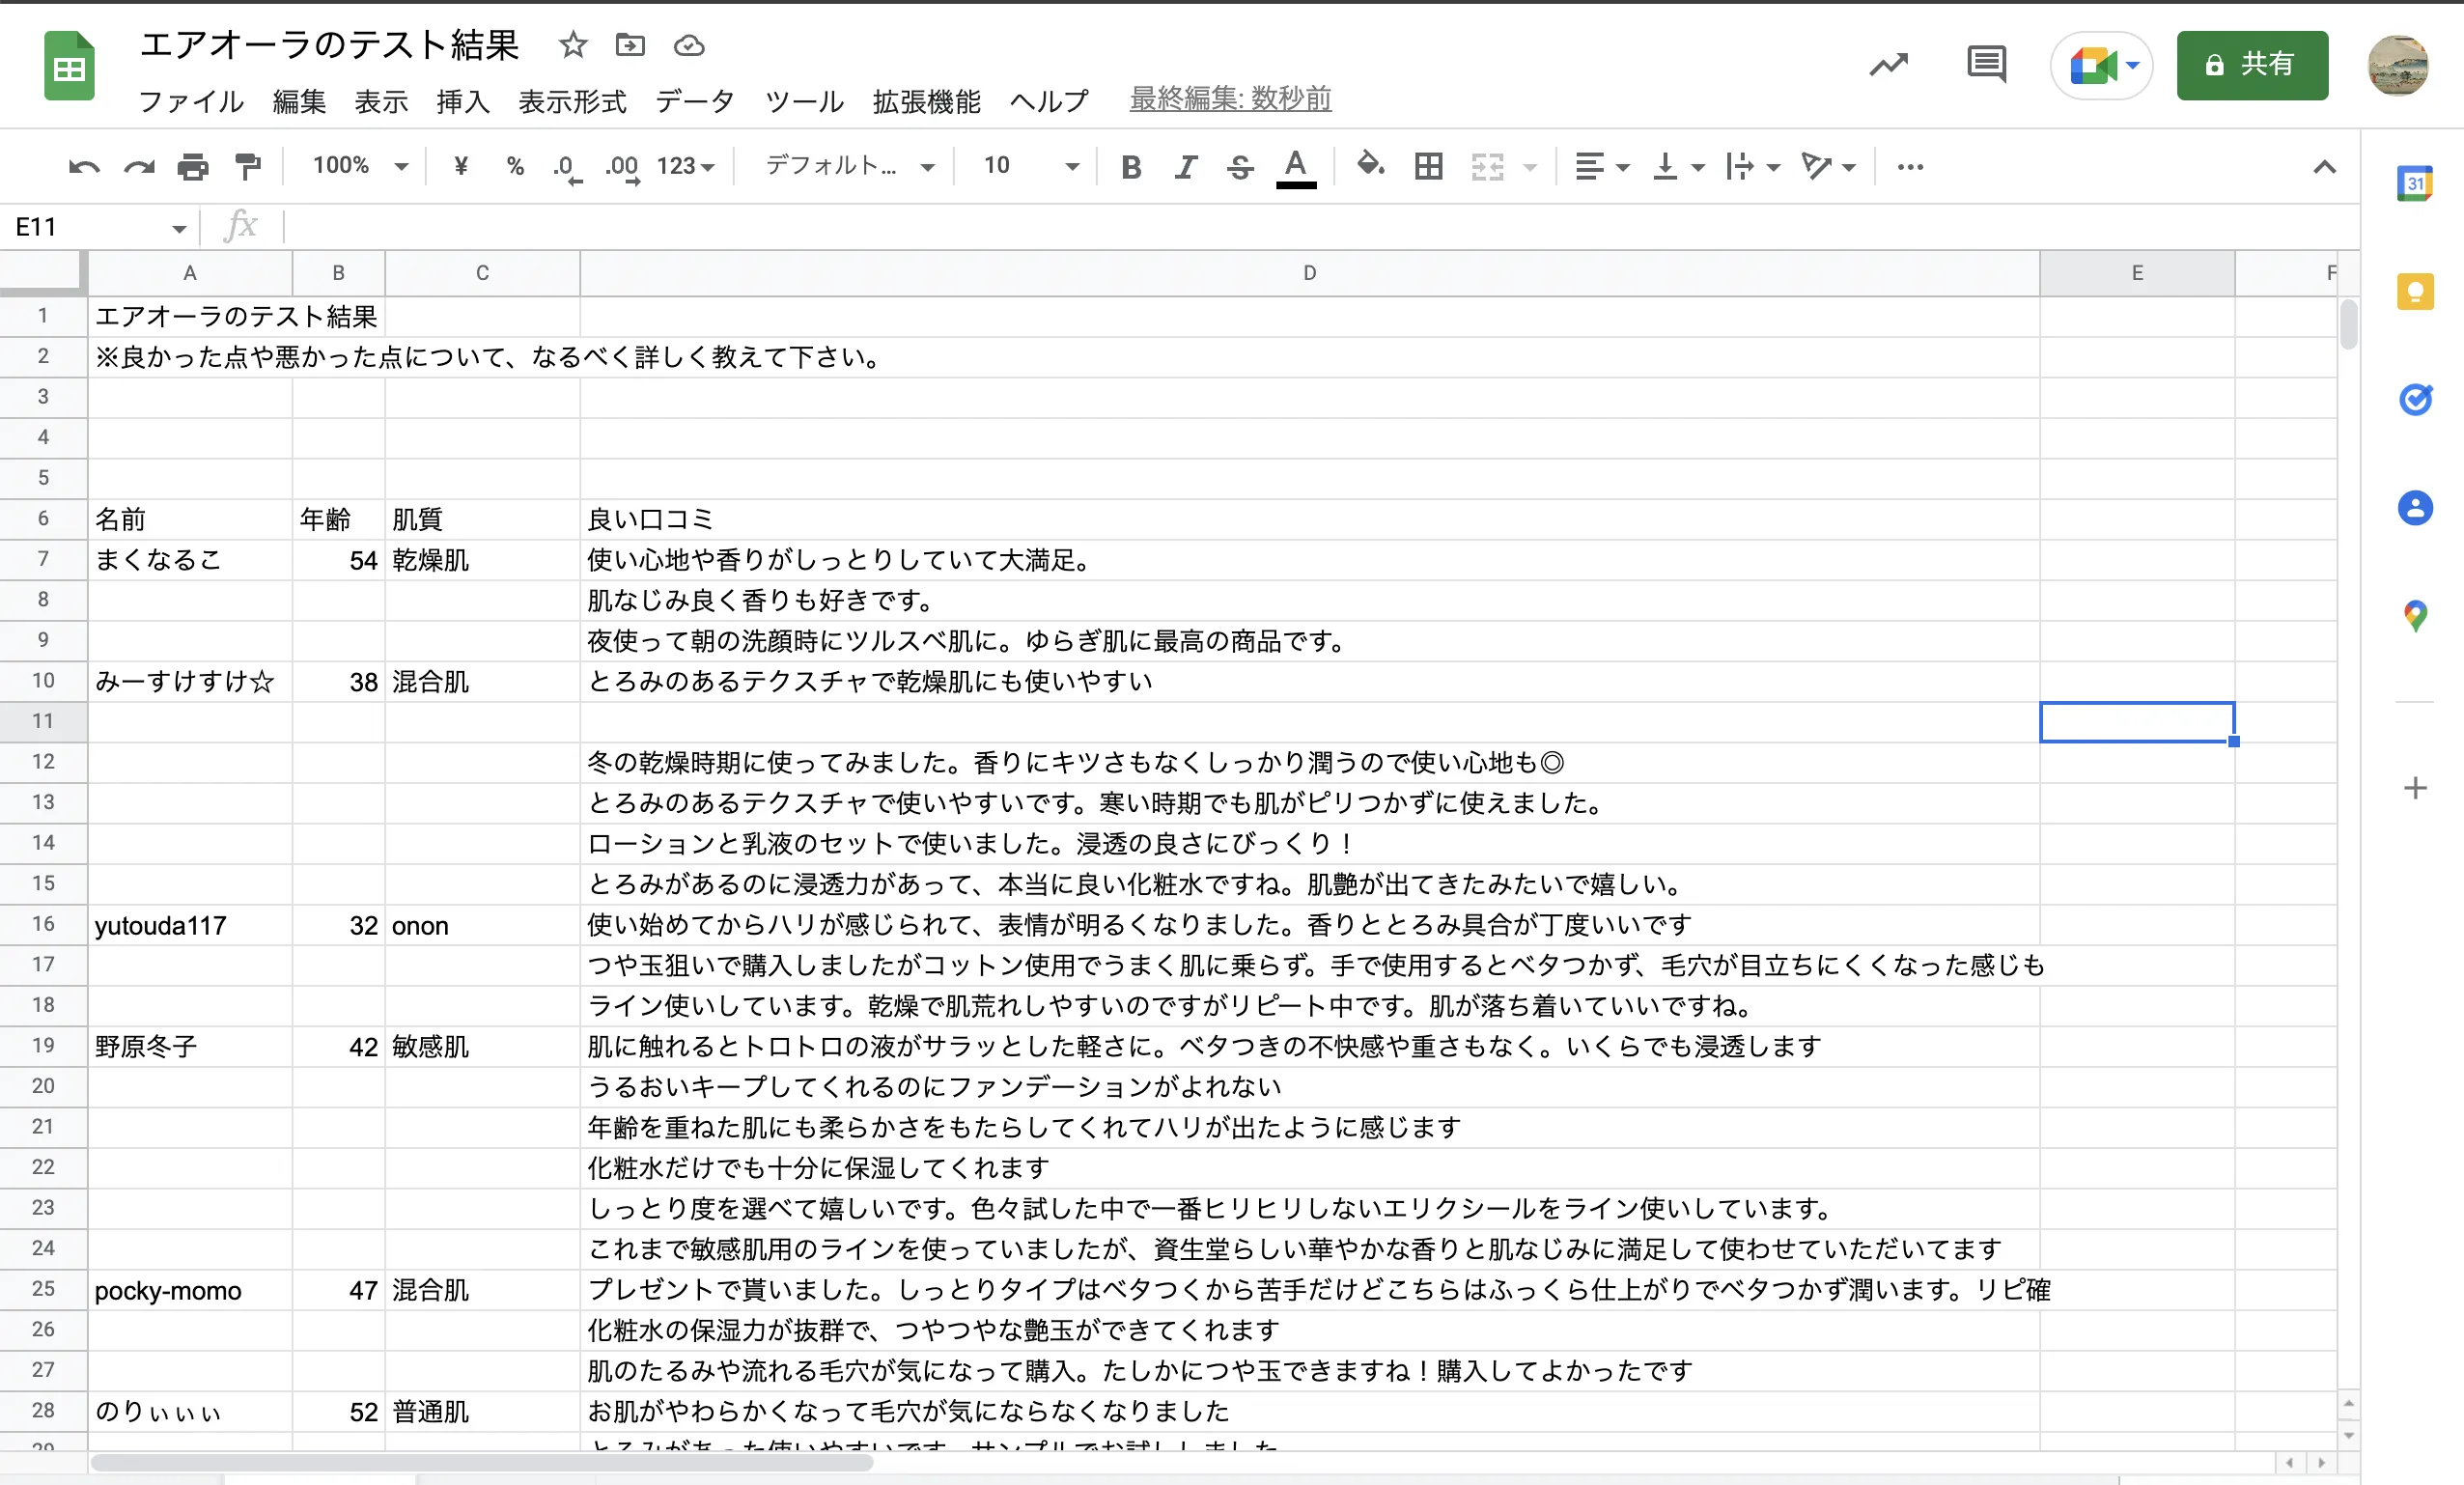Undo the last action
Viewport: 2464px width, 1485px height.
click(83, 166)
